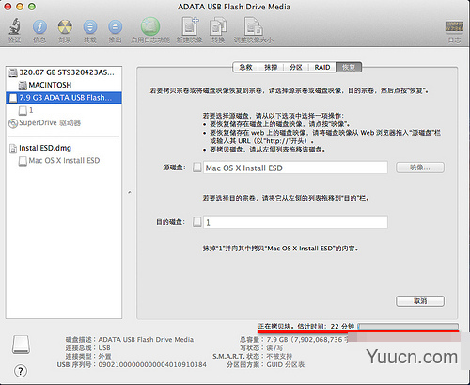Switch to the Partition (分区) tab

pos(296,67)
